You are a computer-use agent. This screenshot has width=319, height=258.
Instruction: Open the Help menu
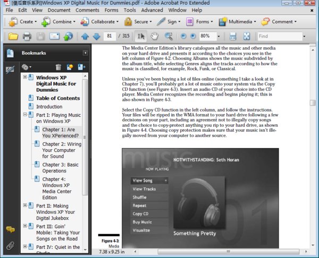tap(197, 10)
